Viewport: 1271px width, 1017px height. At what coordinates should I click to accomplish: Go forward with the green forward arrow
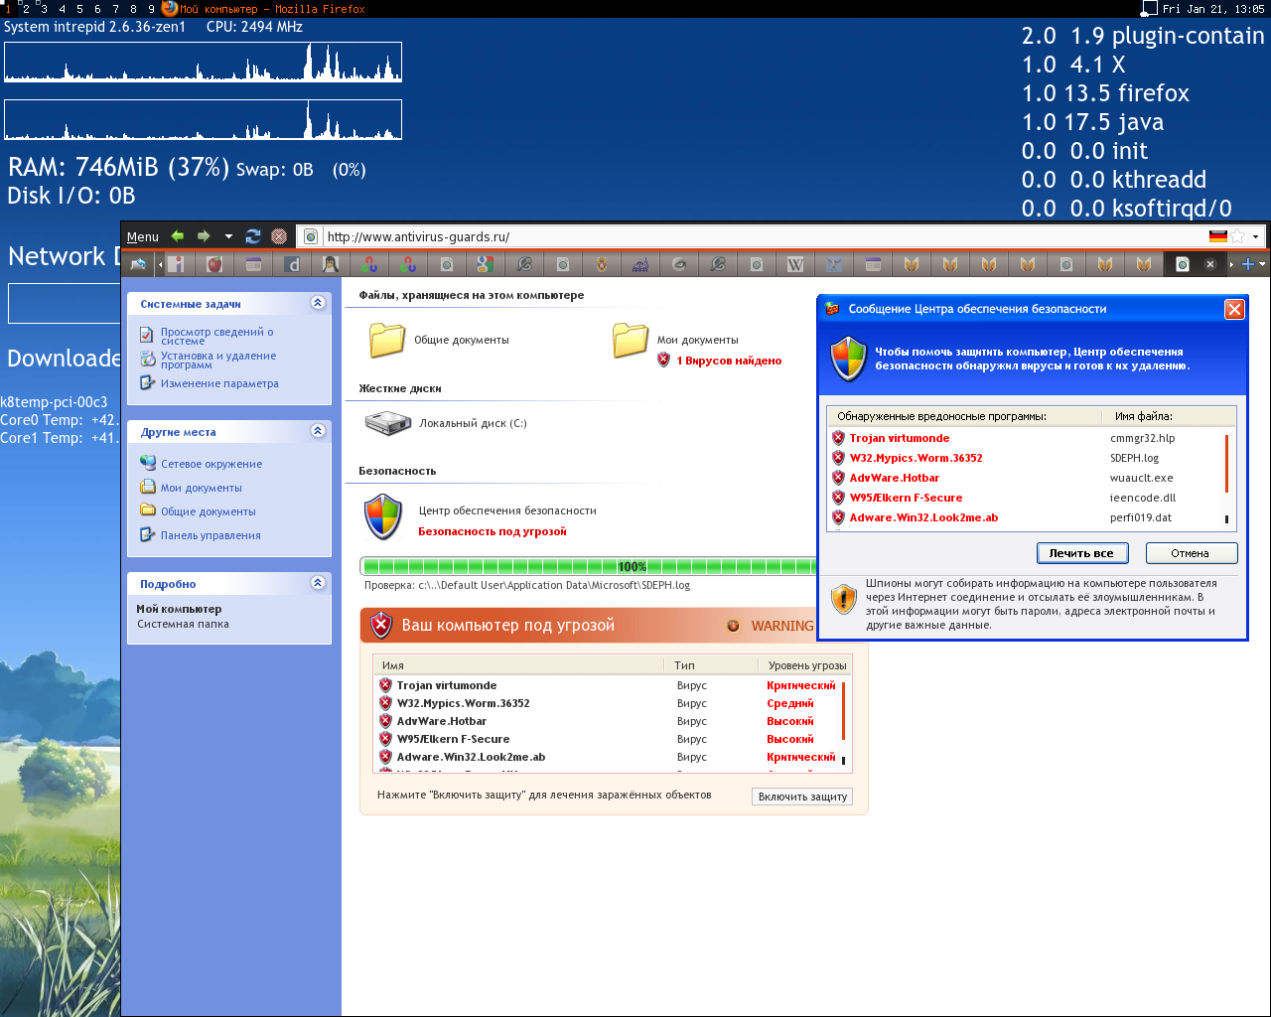[x=204, y=236]
